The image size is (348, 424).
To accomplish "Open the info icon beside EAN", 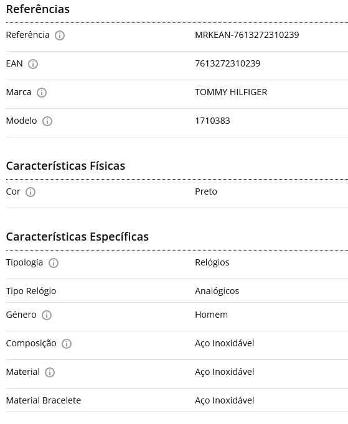I will point(33,64).
